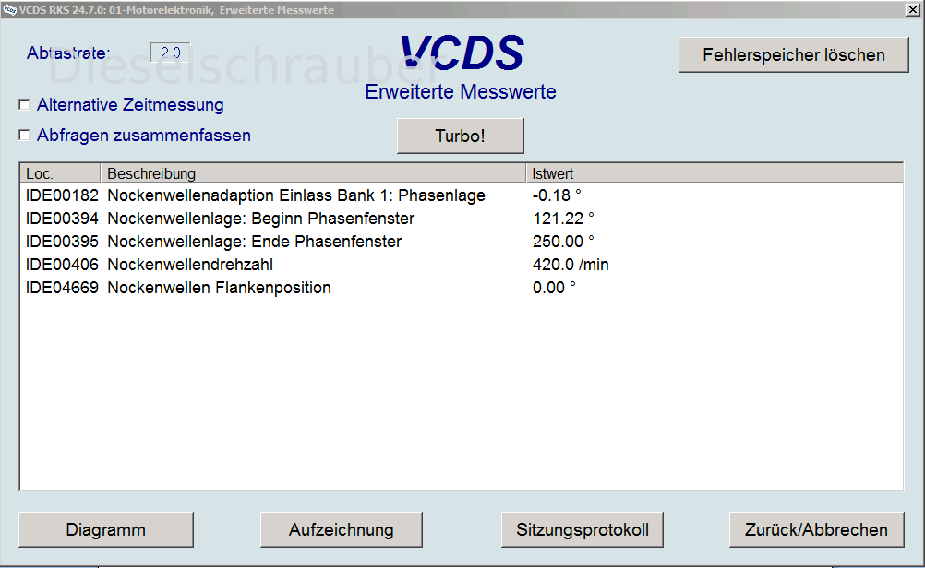Viewport: 925px width, 568px height.
Task: Enable the Alternative Zeitmessung checkbox
Action: coord(24,105)
